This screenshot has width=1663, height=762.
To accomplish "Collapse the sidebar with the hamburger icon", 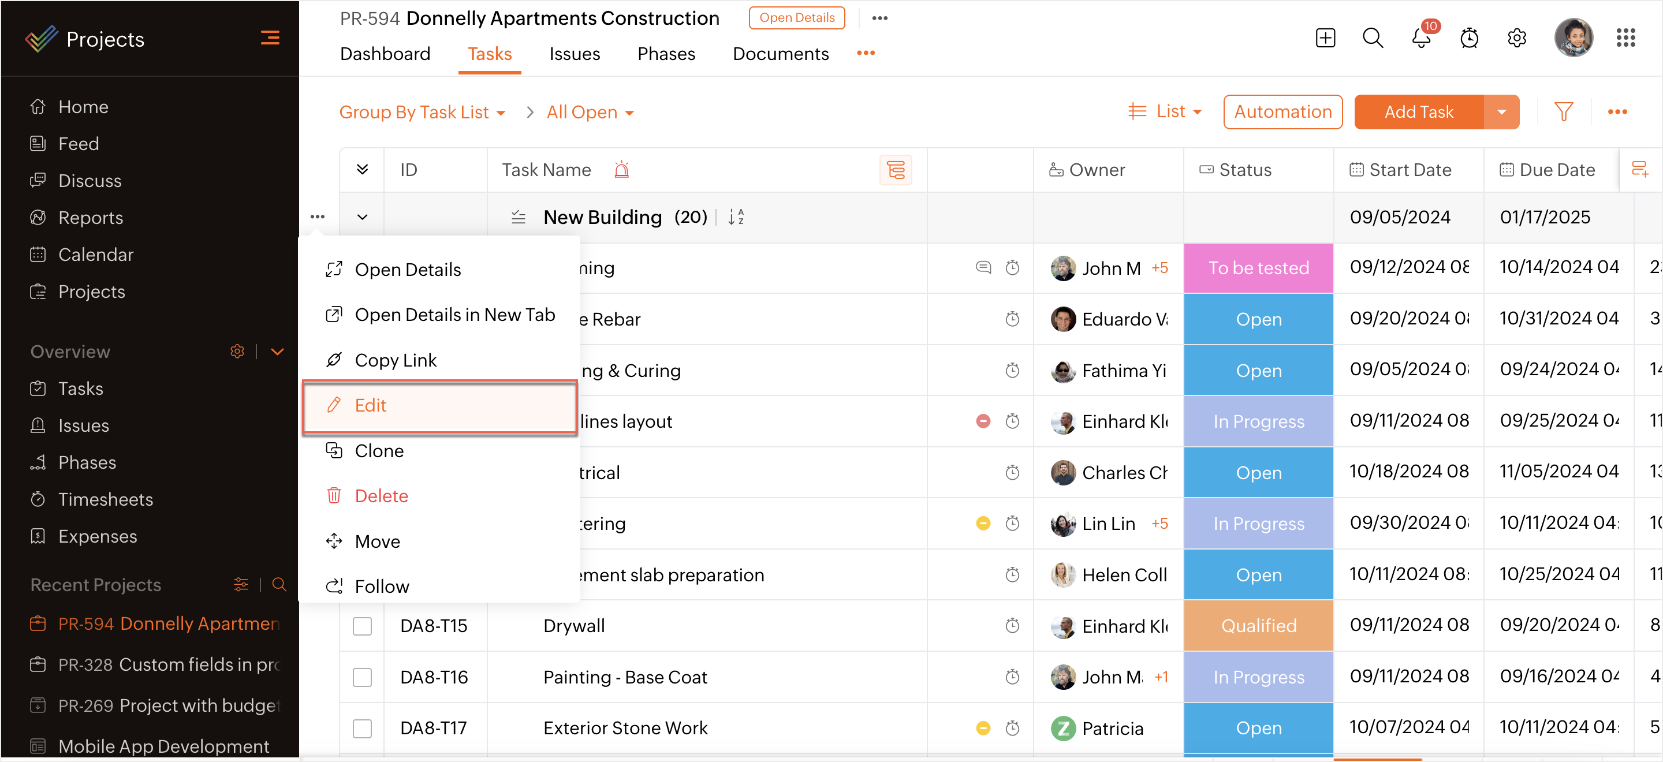I will [x=270, y=38].
